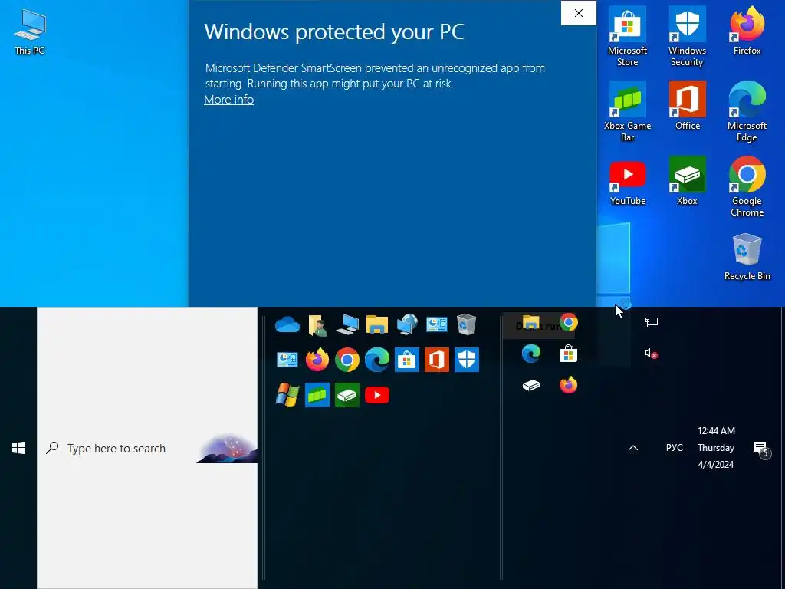
Task: Click the muted volume tray icon
Action: tap(652, 354)
